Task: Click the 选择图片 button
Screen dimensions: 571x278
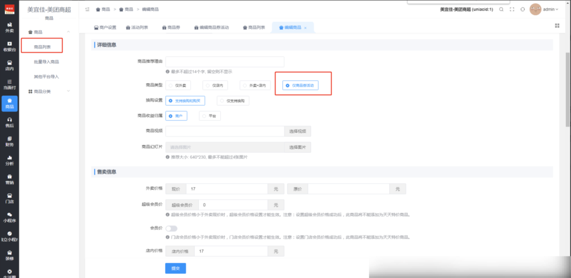Action: coord(298,148)
